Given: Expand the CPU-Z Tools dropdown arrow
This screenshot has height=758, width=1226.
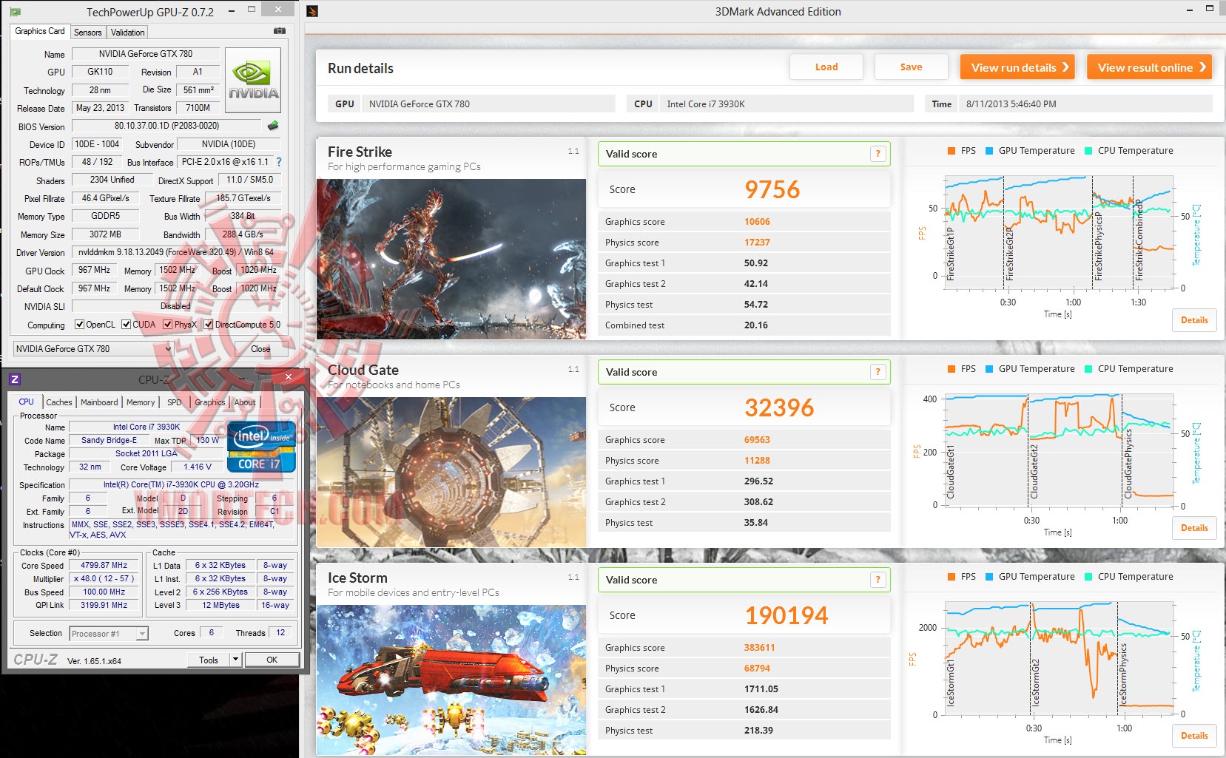Looking at the screenshot, I should tap(235, 660).
